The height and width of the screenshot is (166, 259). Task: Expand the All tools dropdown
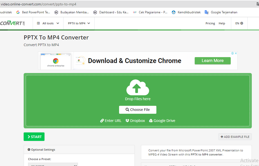click(x=48, y=23)
